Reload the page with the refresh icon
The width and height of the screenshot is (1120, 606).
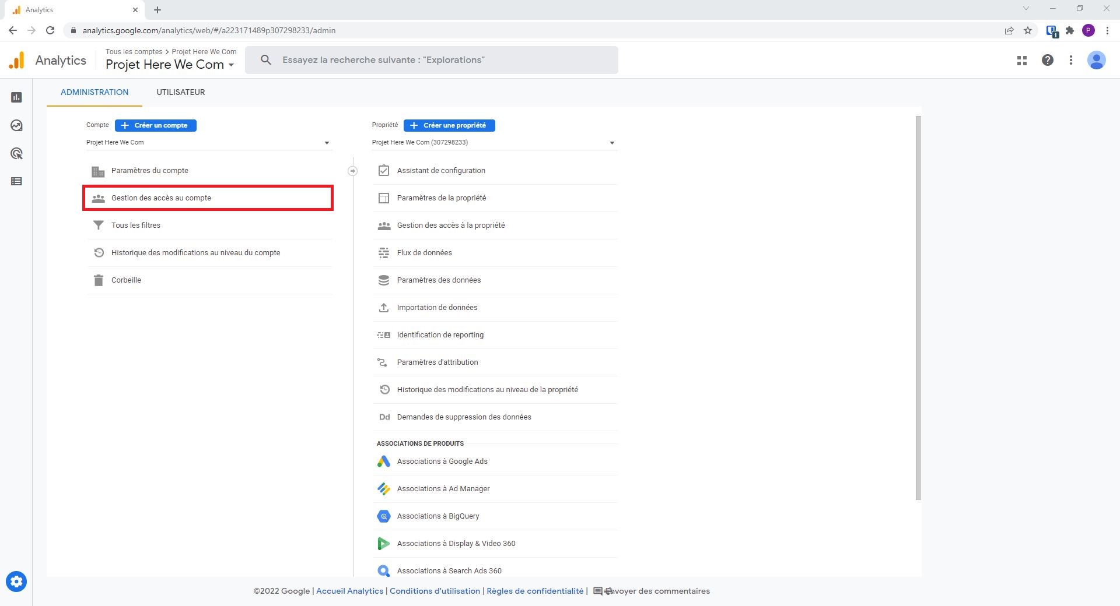pos(50,30)
